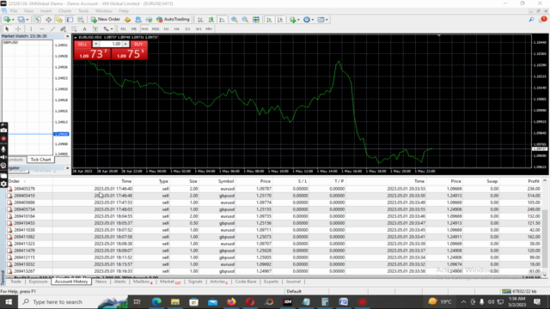Open the Indicators list dropdown
Image resolution: width=550 pixels, height=309 pixels.
294,20
